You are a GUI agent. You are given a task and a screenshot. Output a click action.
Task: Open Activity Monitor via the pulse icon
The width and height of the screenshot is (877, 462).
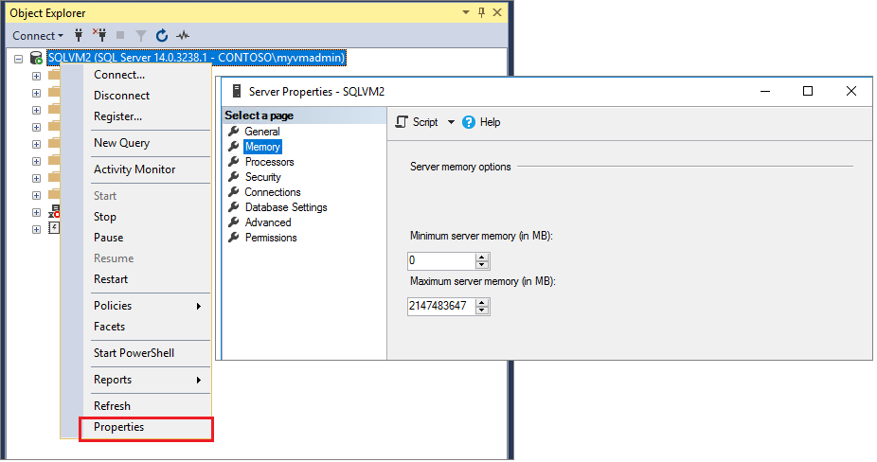click(183, 36)
